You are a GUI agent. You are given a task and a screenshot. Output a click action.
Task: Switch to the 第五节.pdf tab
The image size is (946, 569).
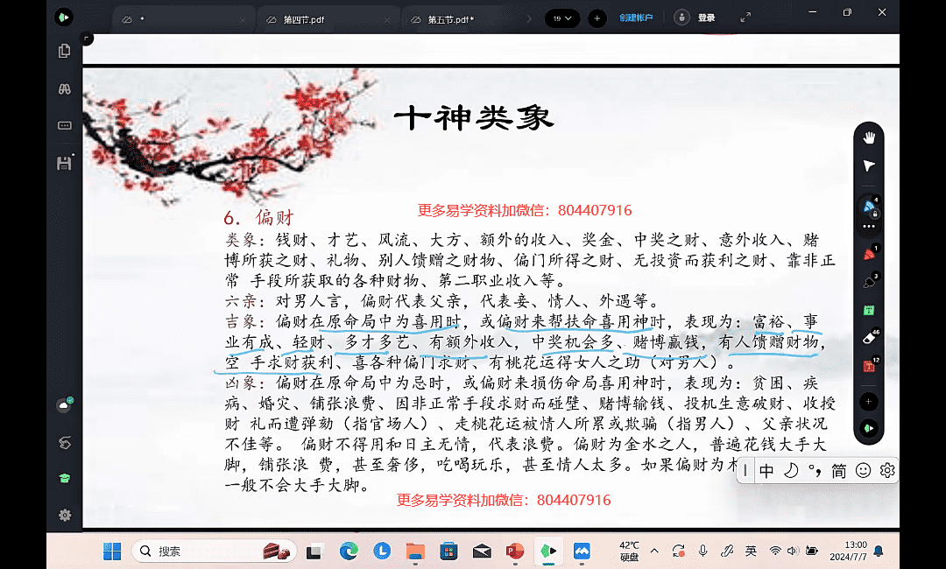450,18
